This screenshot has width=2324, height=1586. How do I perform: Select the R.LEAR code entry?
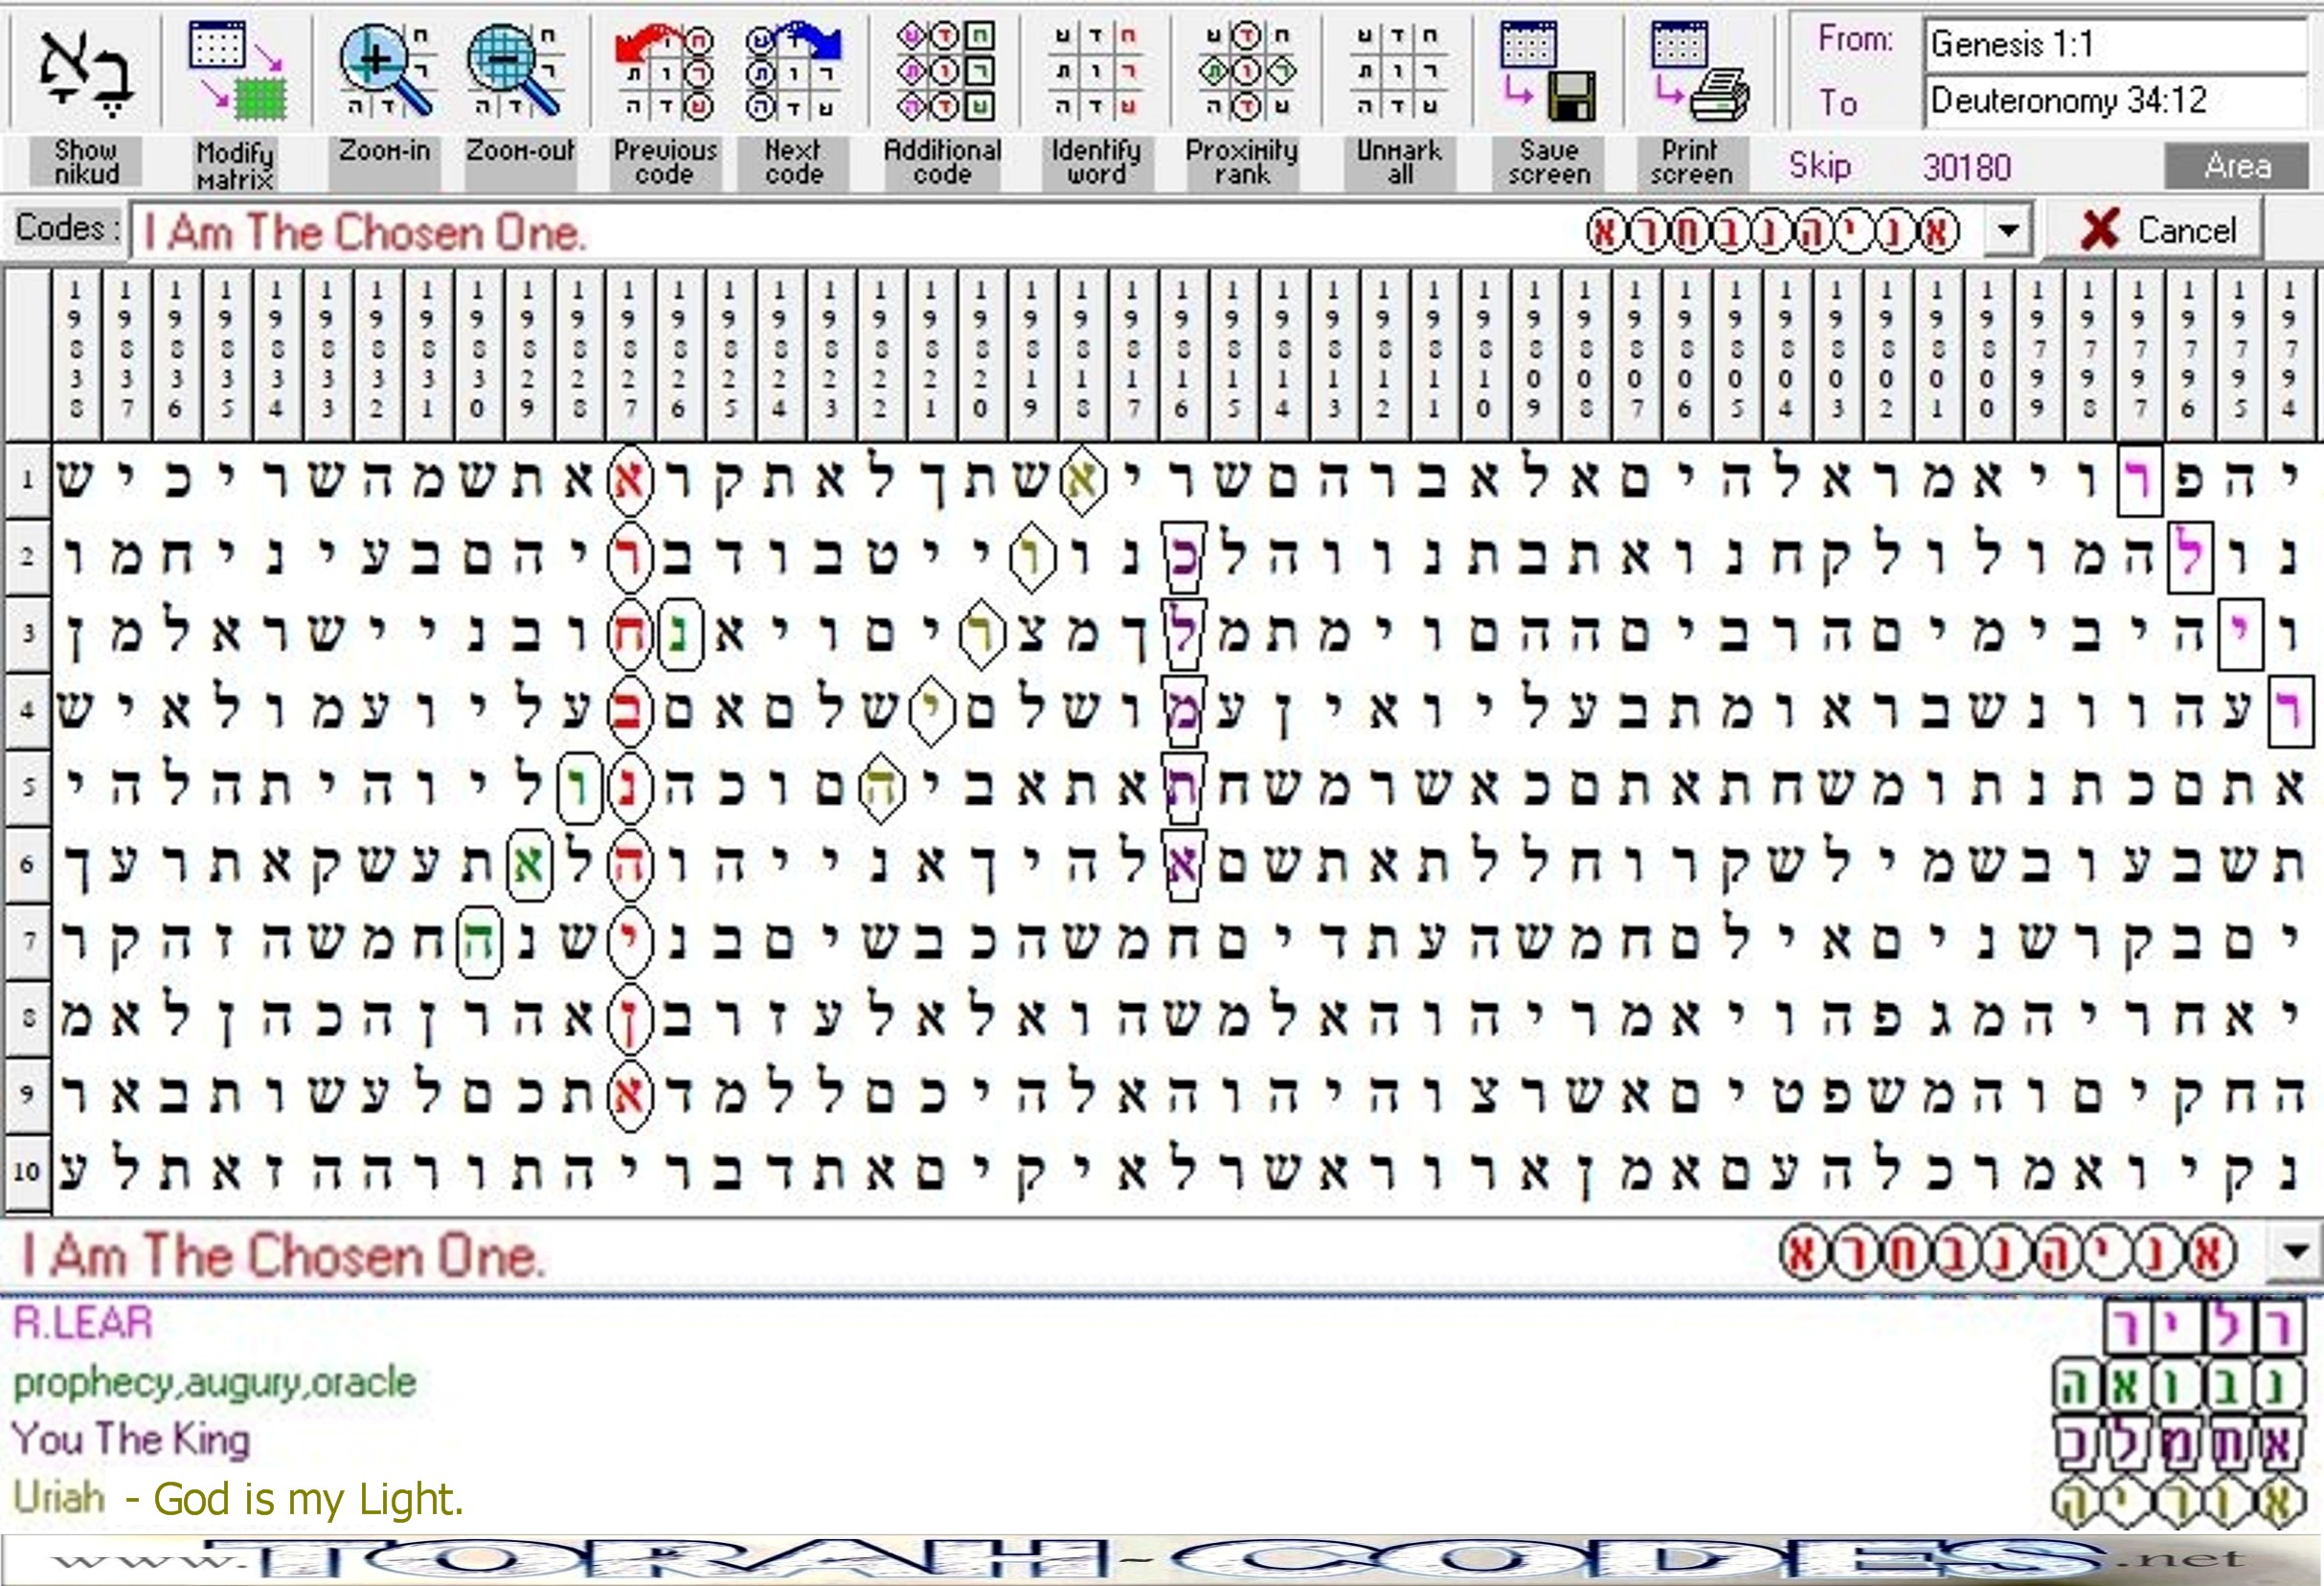click(82, 1322)
